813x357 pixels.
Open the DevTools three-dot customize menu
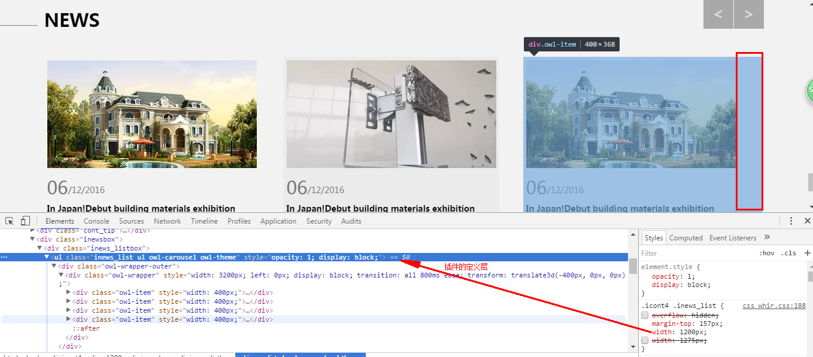pos(791,221)
